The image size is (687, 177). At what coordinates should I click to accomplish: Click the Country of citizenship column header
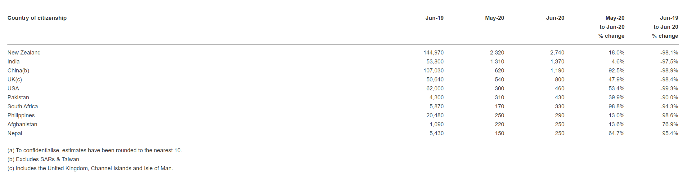pos(37,18)
